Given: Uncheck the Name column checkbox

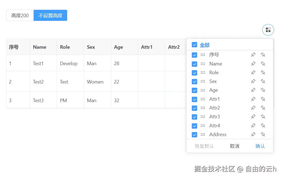Looking at the screenshot, I should [x=194, y=64].
